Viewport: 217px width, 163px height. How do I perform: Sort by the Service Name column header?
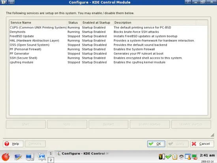pyautogui.click(x=38, y=22)
